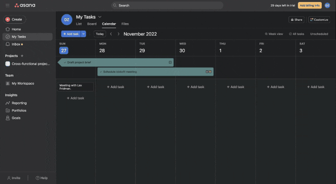Switch to the Board tab
The width and height of the screenshot is (336, 184).
tap(92, 24)
